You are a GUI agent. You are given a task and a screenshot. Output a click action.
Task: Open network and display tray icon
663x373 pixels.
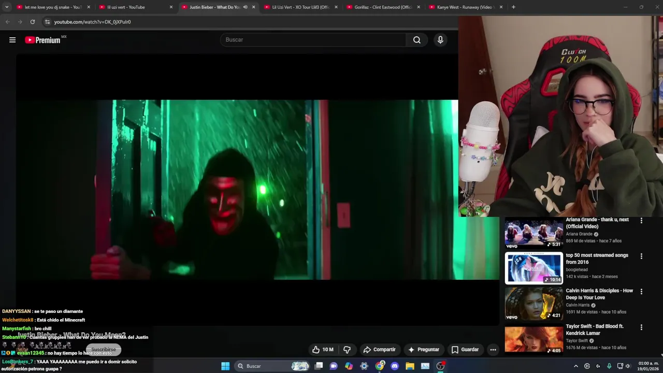[620, 366]
